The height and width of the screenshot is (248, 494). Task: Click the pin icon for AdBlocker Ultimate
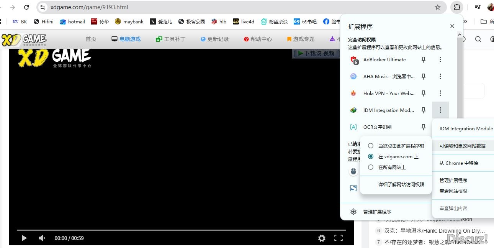click(424, 59)
